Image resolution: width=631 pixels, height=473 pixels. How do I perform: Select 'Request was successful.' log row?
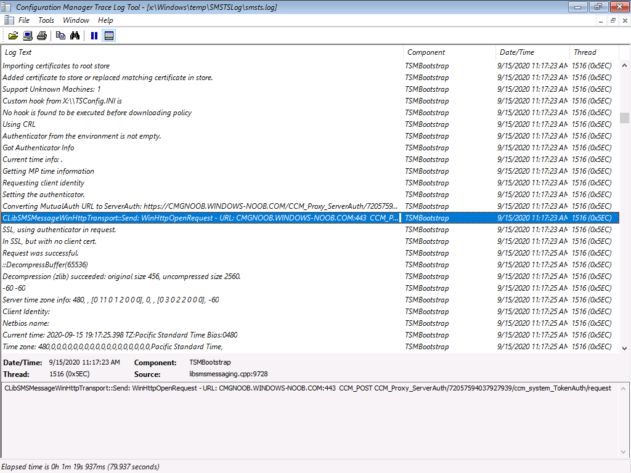coord(310,253)
